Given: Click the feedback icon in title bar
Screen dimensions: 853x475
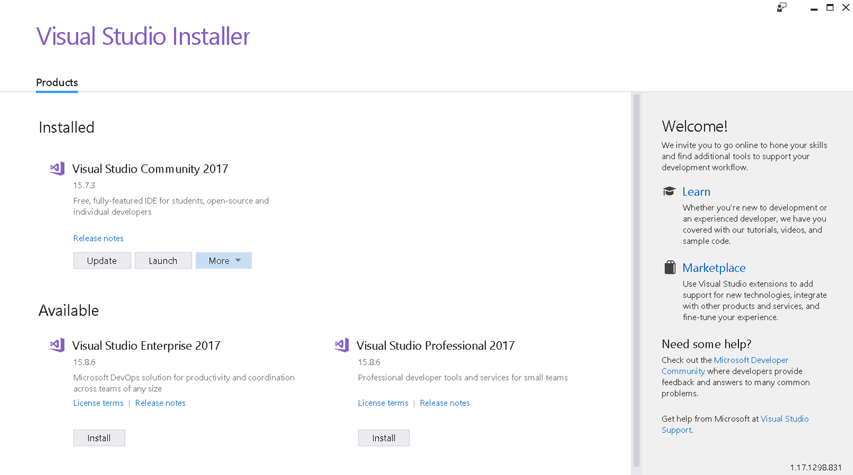Looking at the screenshot, I should (x=782, y=7).
